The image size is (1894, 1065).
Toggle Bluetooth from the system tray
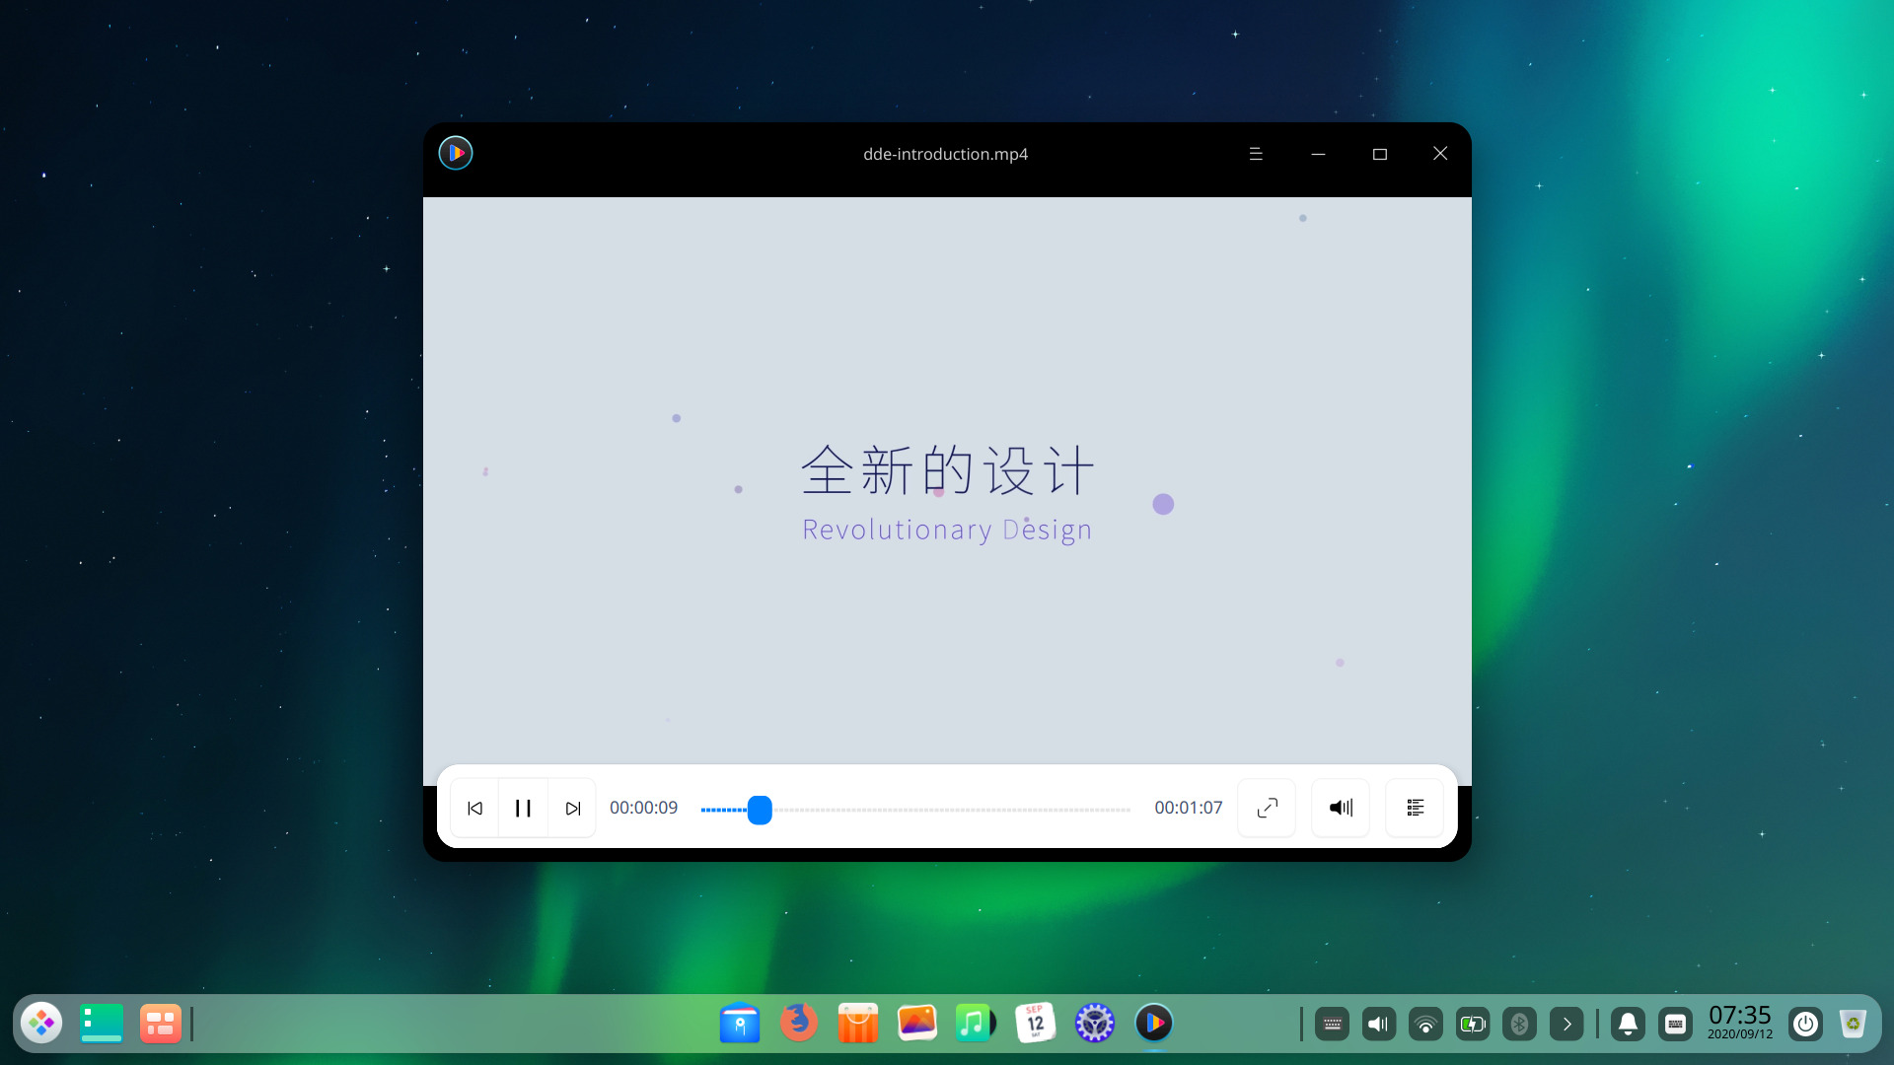click(1520, 1024)
